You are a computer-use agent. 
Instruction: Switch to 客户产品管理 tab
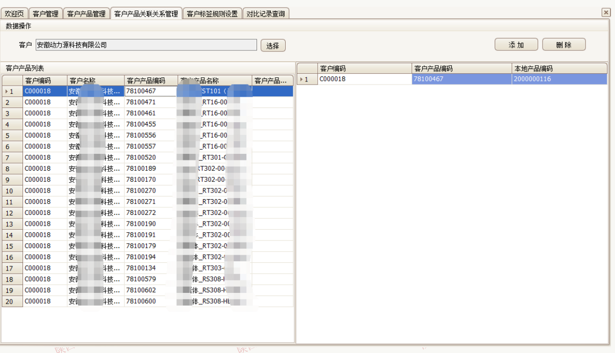click(86, 14)
